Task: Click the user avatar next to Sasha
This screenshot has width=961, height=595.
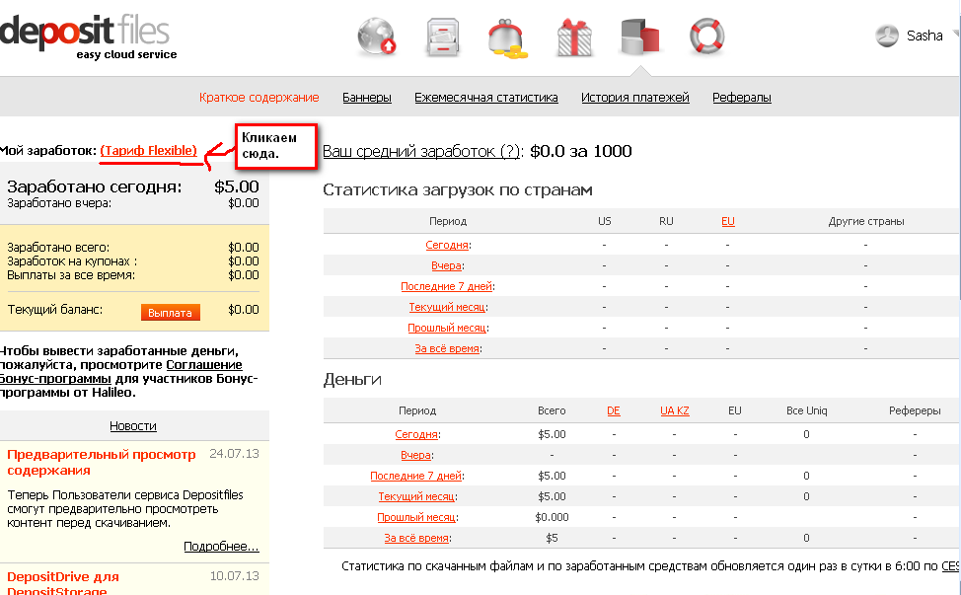Action: tap(886, 36)
